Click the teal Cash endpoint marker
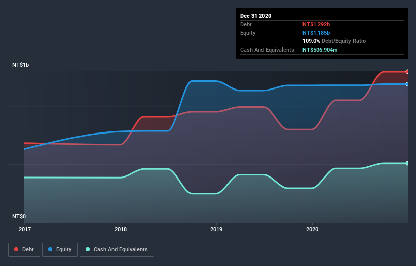 tap(407, 163)
